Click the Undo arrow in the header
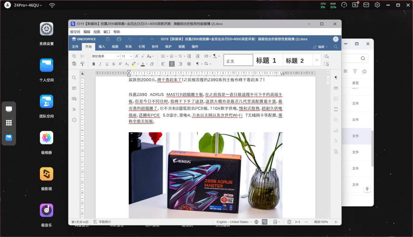Viewport: 413px width, 237px height. pos(130,39)
